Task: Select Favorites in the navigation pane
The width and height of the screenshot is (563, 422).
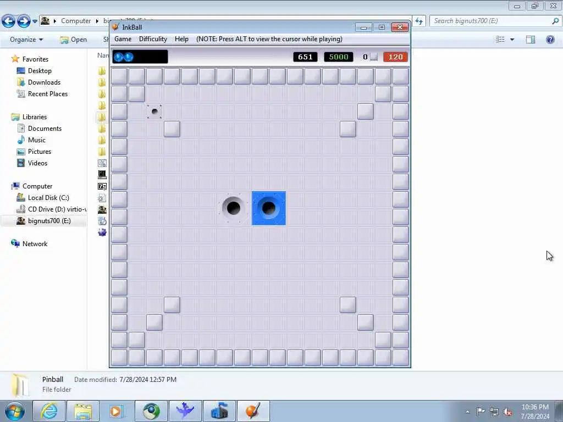Action: click(x=35, y=59)
